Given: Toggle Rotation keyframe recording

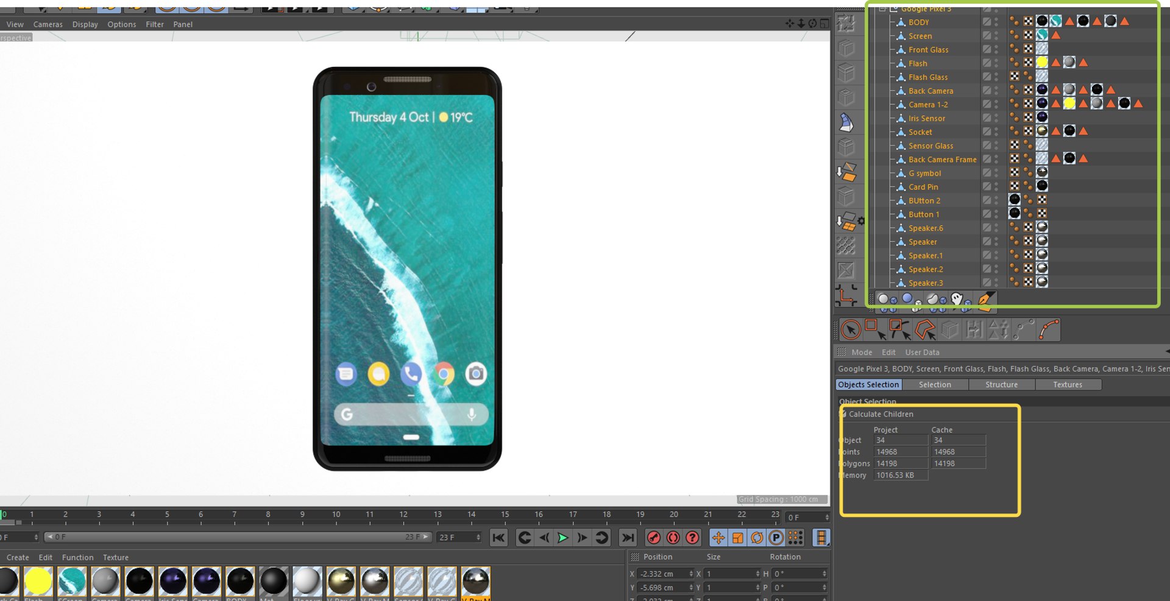Looking at the screenshot, I should 757,538.
